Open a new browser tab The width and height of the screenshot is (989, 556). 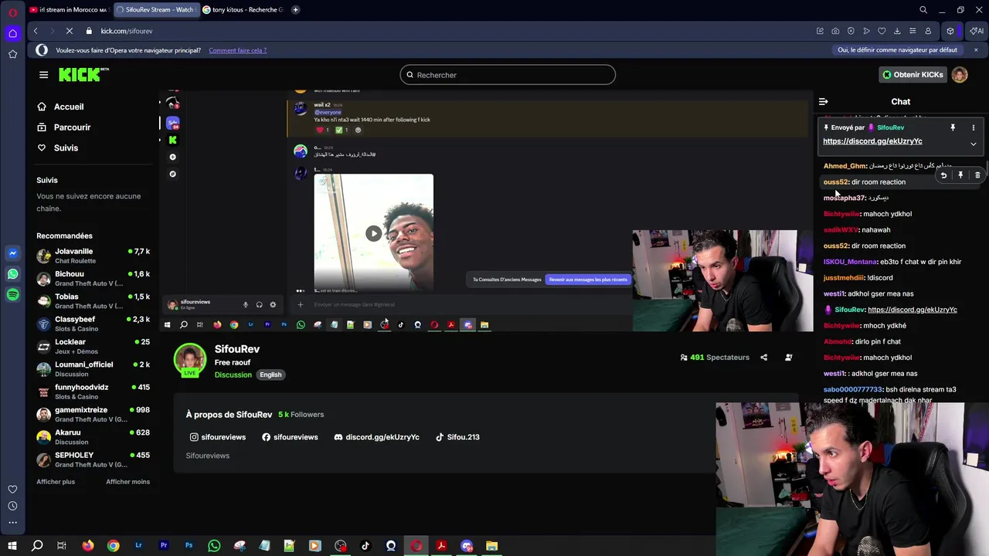[x=295, y=10]
